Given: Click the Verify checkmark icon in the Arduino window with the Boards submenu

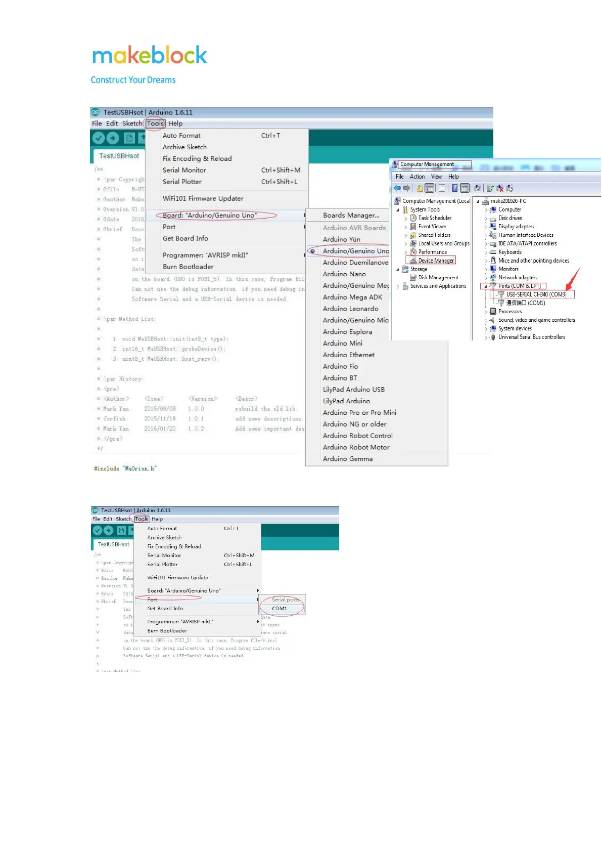Looking at the screenshot, I should (x=99, y=138).
